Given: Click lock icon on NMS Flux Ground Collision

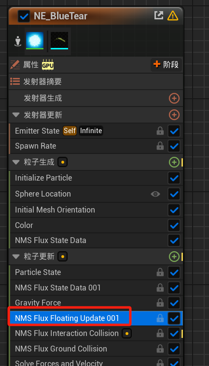Looking at the screenshot, I should point(160,349).
